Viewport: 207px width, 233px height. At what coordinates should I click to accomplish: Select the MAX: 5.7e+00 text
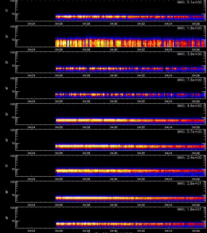coord(190,132)
